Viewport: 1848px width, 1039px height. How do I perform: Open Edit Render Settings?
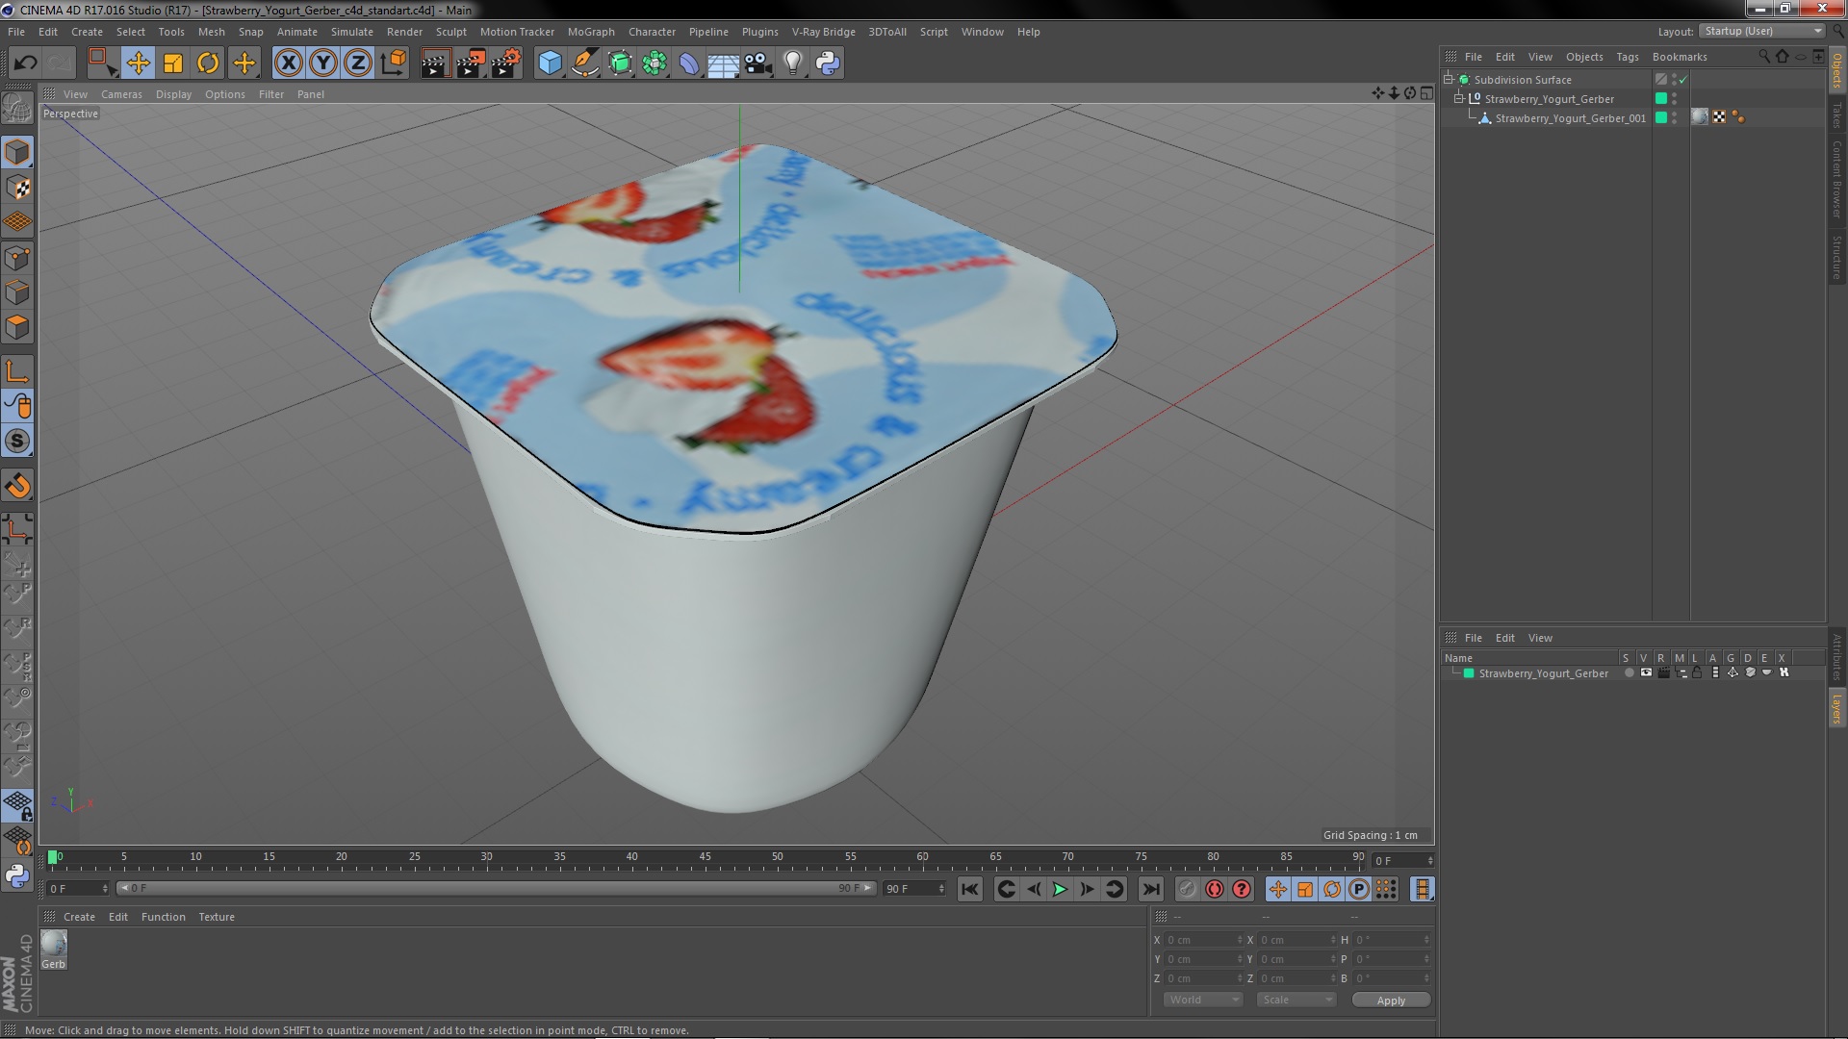[506, 63]
